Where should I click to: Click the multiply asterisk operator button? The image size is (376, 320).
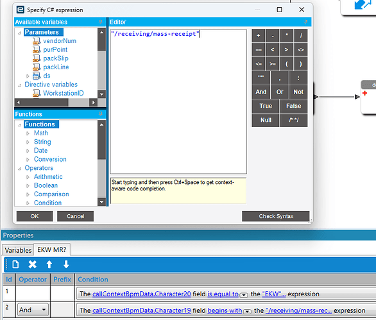coord(287,36)
